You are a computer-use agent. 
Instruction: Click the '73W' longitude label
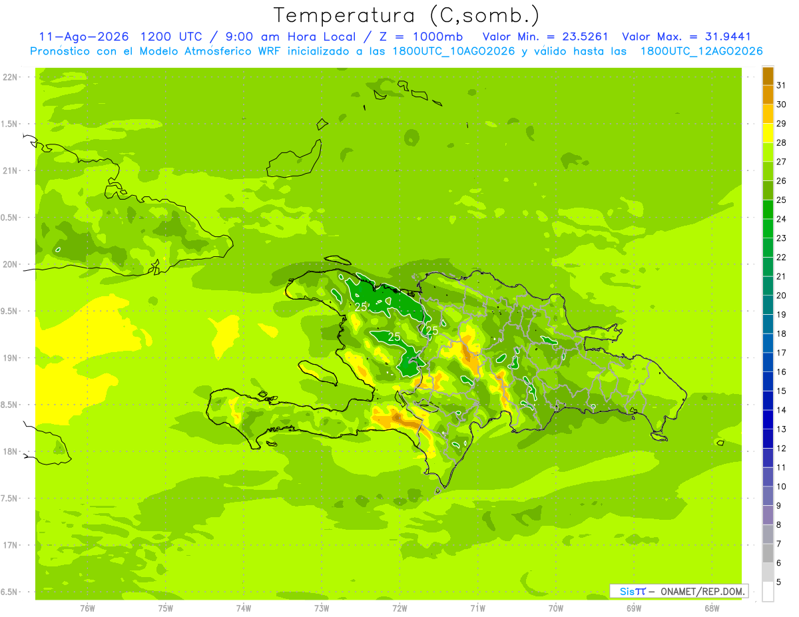tap(322, 608)
